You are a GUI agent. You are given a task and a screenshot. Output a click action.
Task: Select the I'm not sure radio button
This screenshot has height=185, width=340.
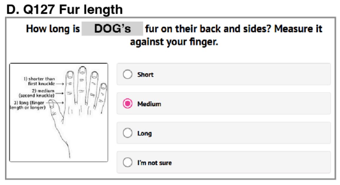(127, 163)
